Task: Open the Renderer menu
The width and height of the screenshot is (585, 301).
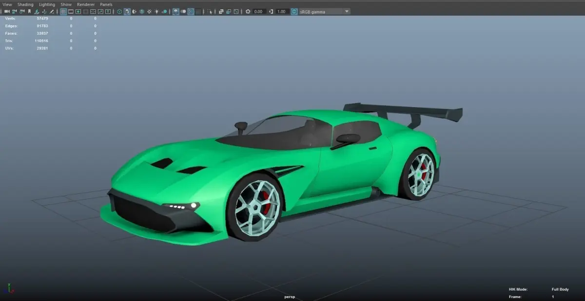Action: pyautogui.click(x=86, y=4)
